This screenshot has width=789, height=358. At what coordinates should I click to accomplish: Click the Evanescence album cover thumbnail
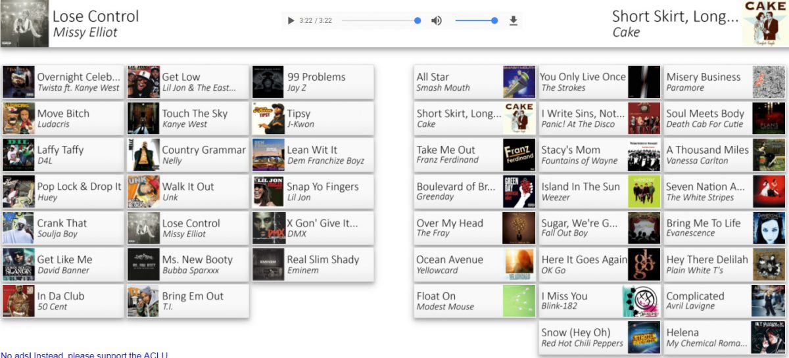coord(769,228)
